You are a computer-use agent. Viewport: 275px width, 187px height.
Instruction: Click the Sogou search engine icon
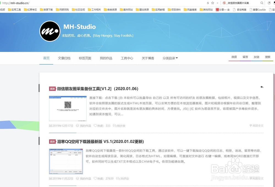tap(224, 3)
